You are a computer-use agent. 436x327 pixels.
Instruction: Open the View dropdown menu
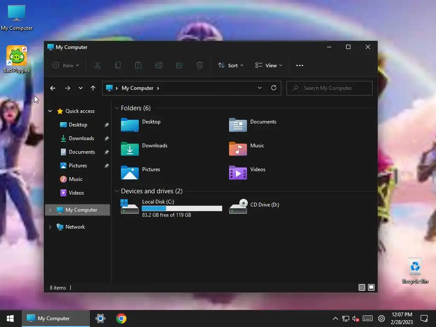pos(269,65)
